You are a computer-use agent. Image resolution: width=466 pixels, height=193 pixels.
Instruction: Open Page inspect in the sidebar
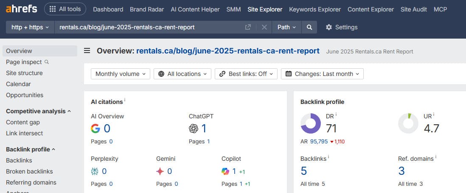[24, 62]
